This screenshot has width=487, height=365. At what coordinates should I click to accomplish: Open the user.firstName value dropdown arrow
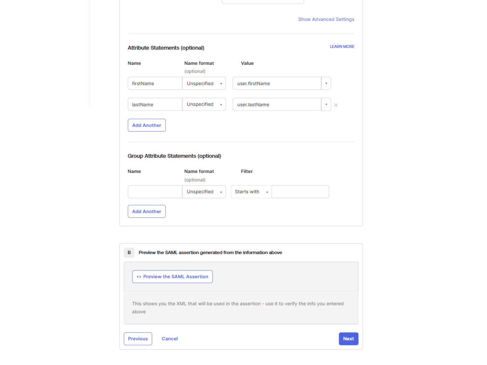326,83
